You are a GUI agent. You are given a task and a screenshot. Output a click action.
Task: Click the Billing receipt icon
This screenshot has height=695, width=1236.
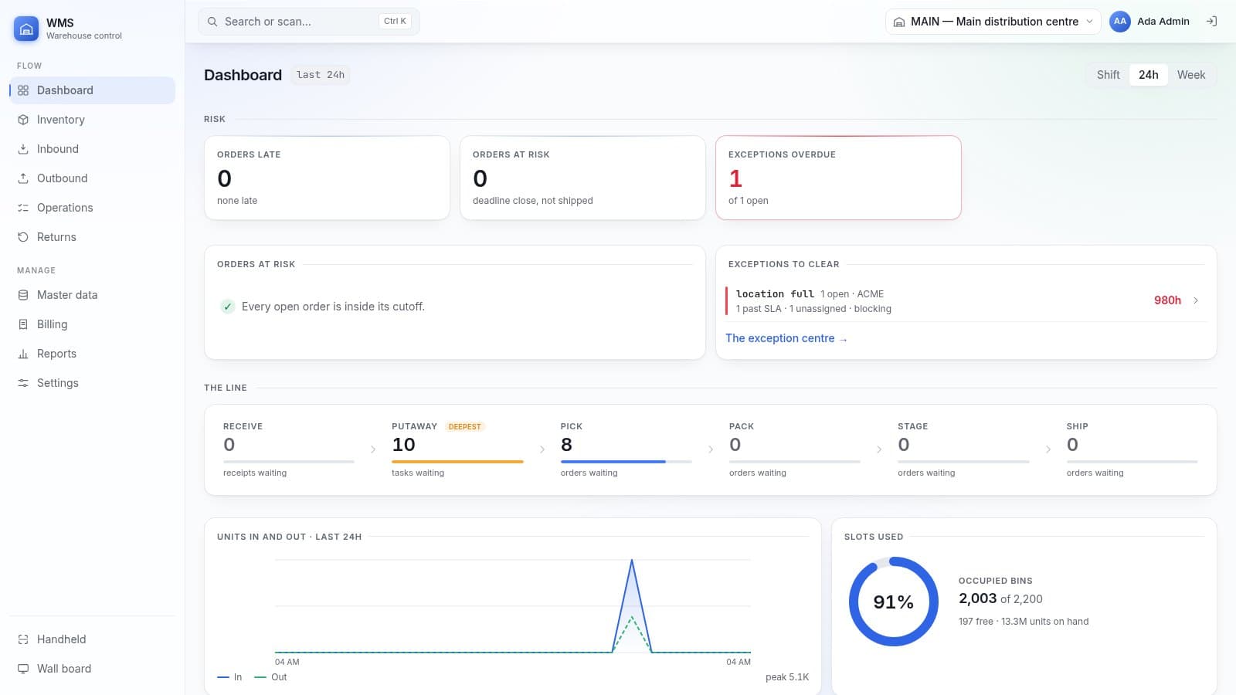tap(23, 324)
